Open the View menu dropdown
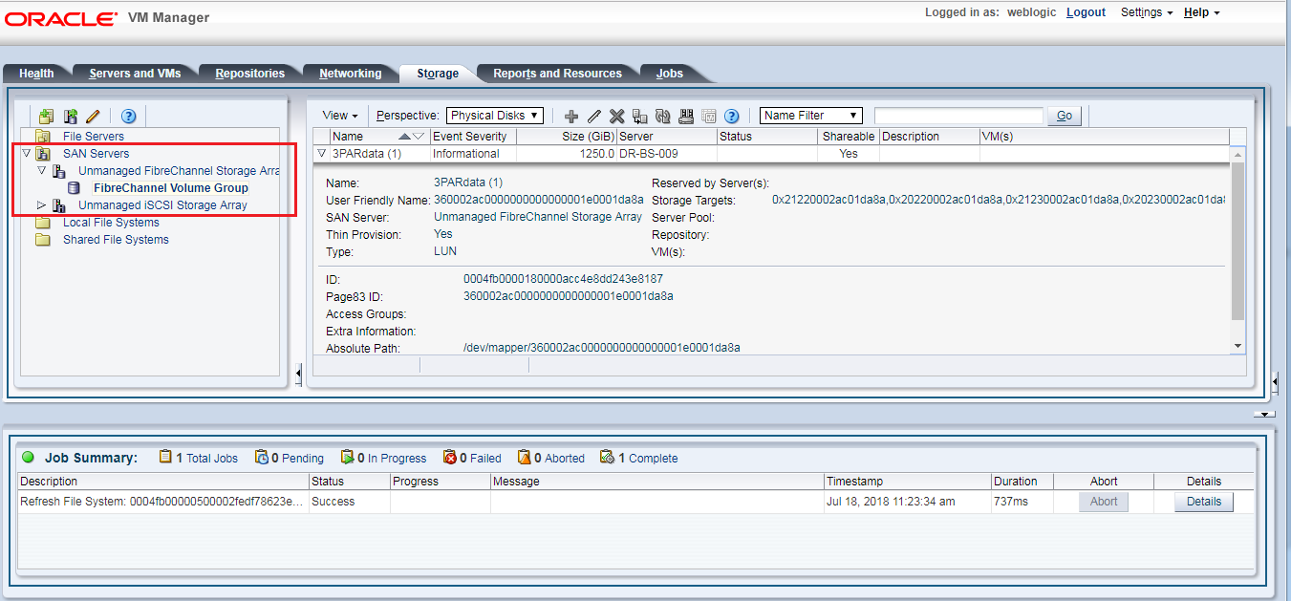Image resolution: width=1291 pixels, height=601 pixels. pos(340,116)
